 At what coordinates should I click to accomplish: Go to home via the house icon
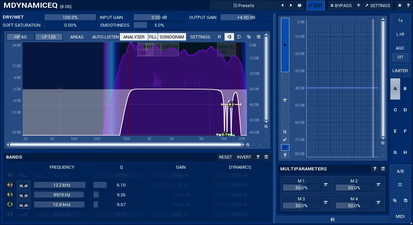[400, 5]
